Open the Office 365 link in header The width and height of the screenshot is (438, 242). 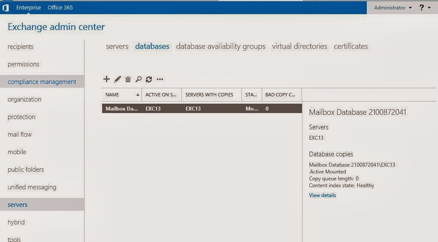(x=60, y=8)
